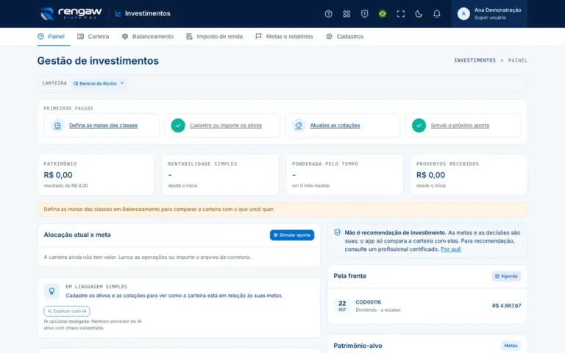Click the R$ 4.667,67 amount

click(x=506, y=306)
